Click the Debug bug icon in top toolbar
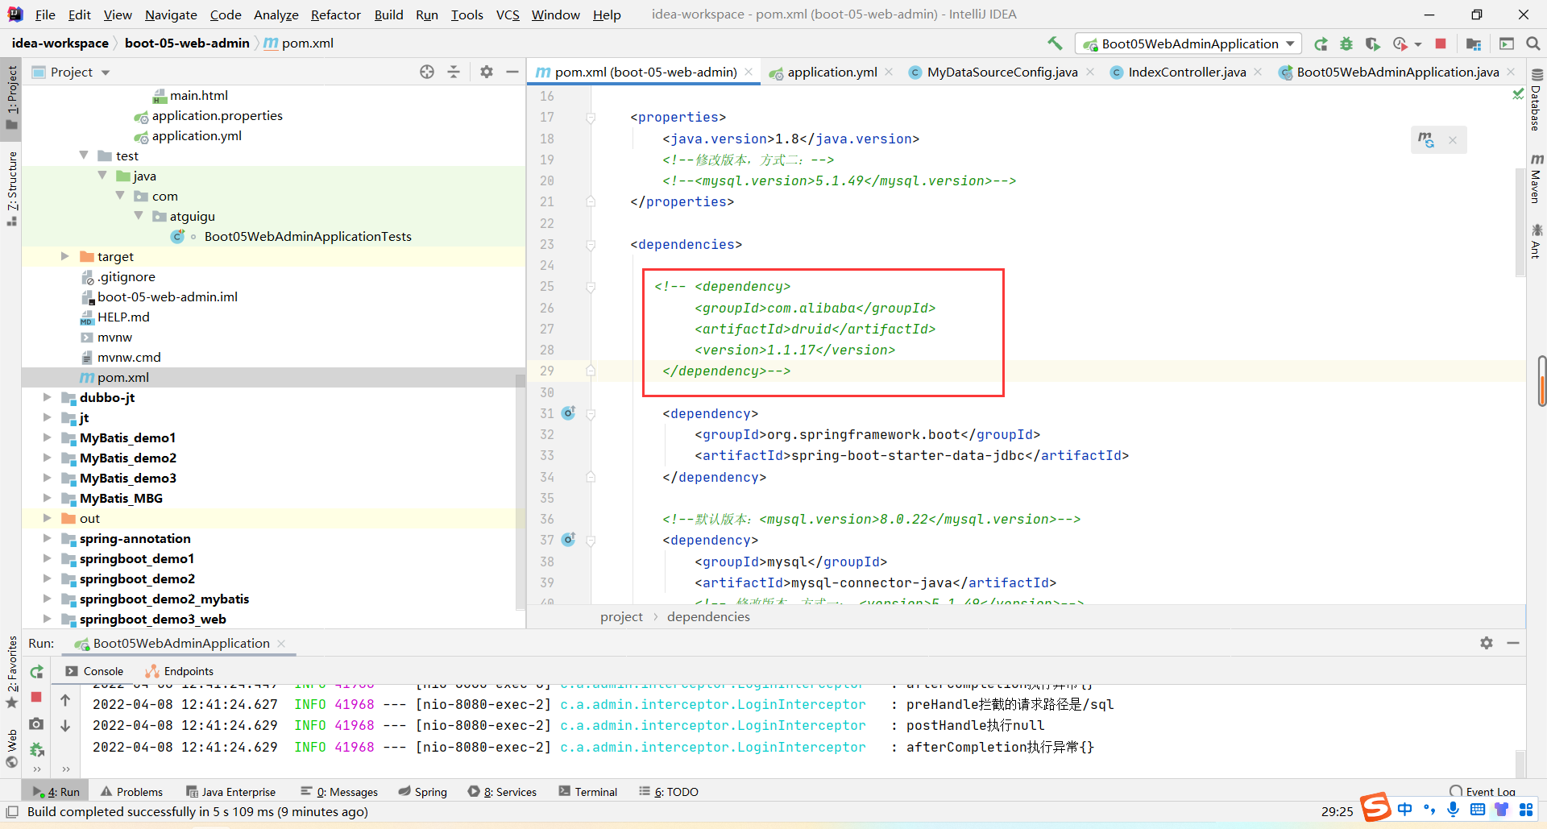The height and width of the screenshot is (829, 1547). 1346,44
